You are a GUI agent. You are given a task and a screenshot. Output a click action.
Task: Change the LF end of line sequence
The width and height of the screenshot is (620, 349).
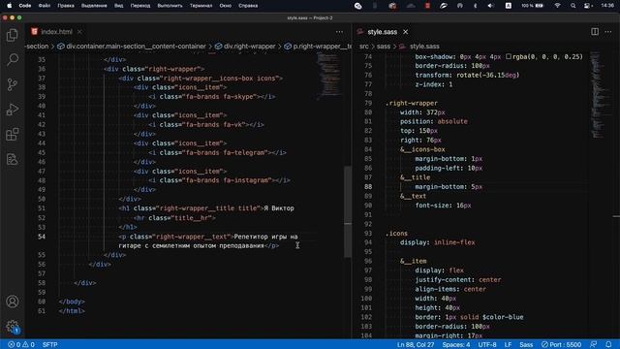pos(508,345)
